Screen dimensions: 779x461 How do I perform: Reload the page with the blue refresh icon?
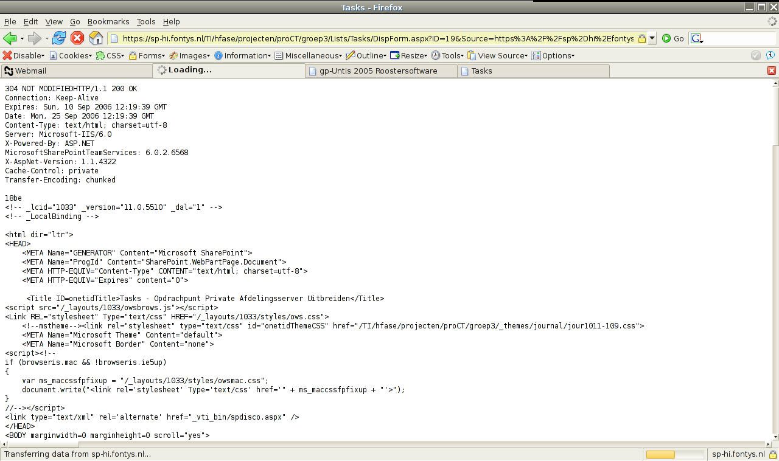59,38
